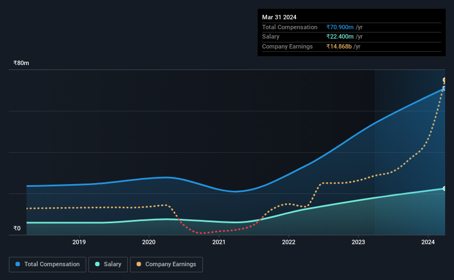This screenshot has width=454, height=280.
Task: Click the Company Earnings tooltip row label
Action: 287,46
